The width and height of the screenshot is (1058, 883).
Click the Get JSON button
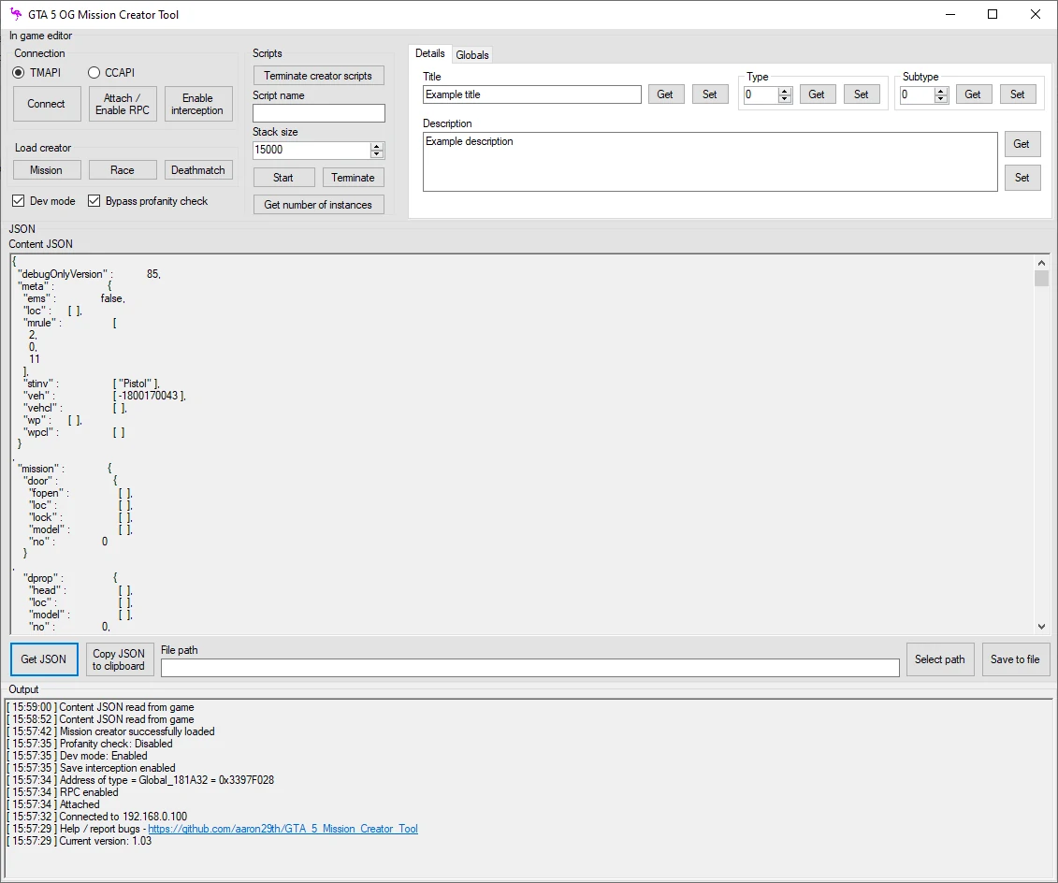44,659
